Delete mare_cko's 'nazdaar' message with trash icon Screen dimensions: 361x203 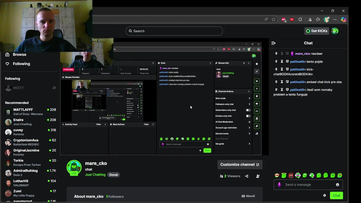point(276,54)
